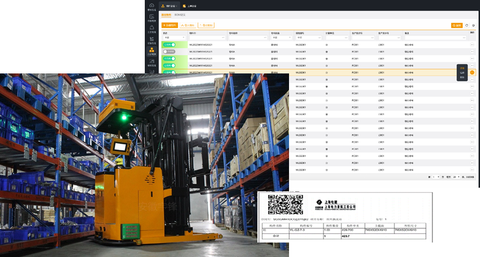480x257 pixels.
Task: Click the refresh icon beside the search button
Action: (x=467, y=25)
